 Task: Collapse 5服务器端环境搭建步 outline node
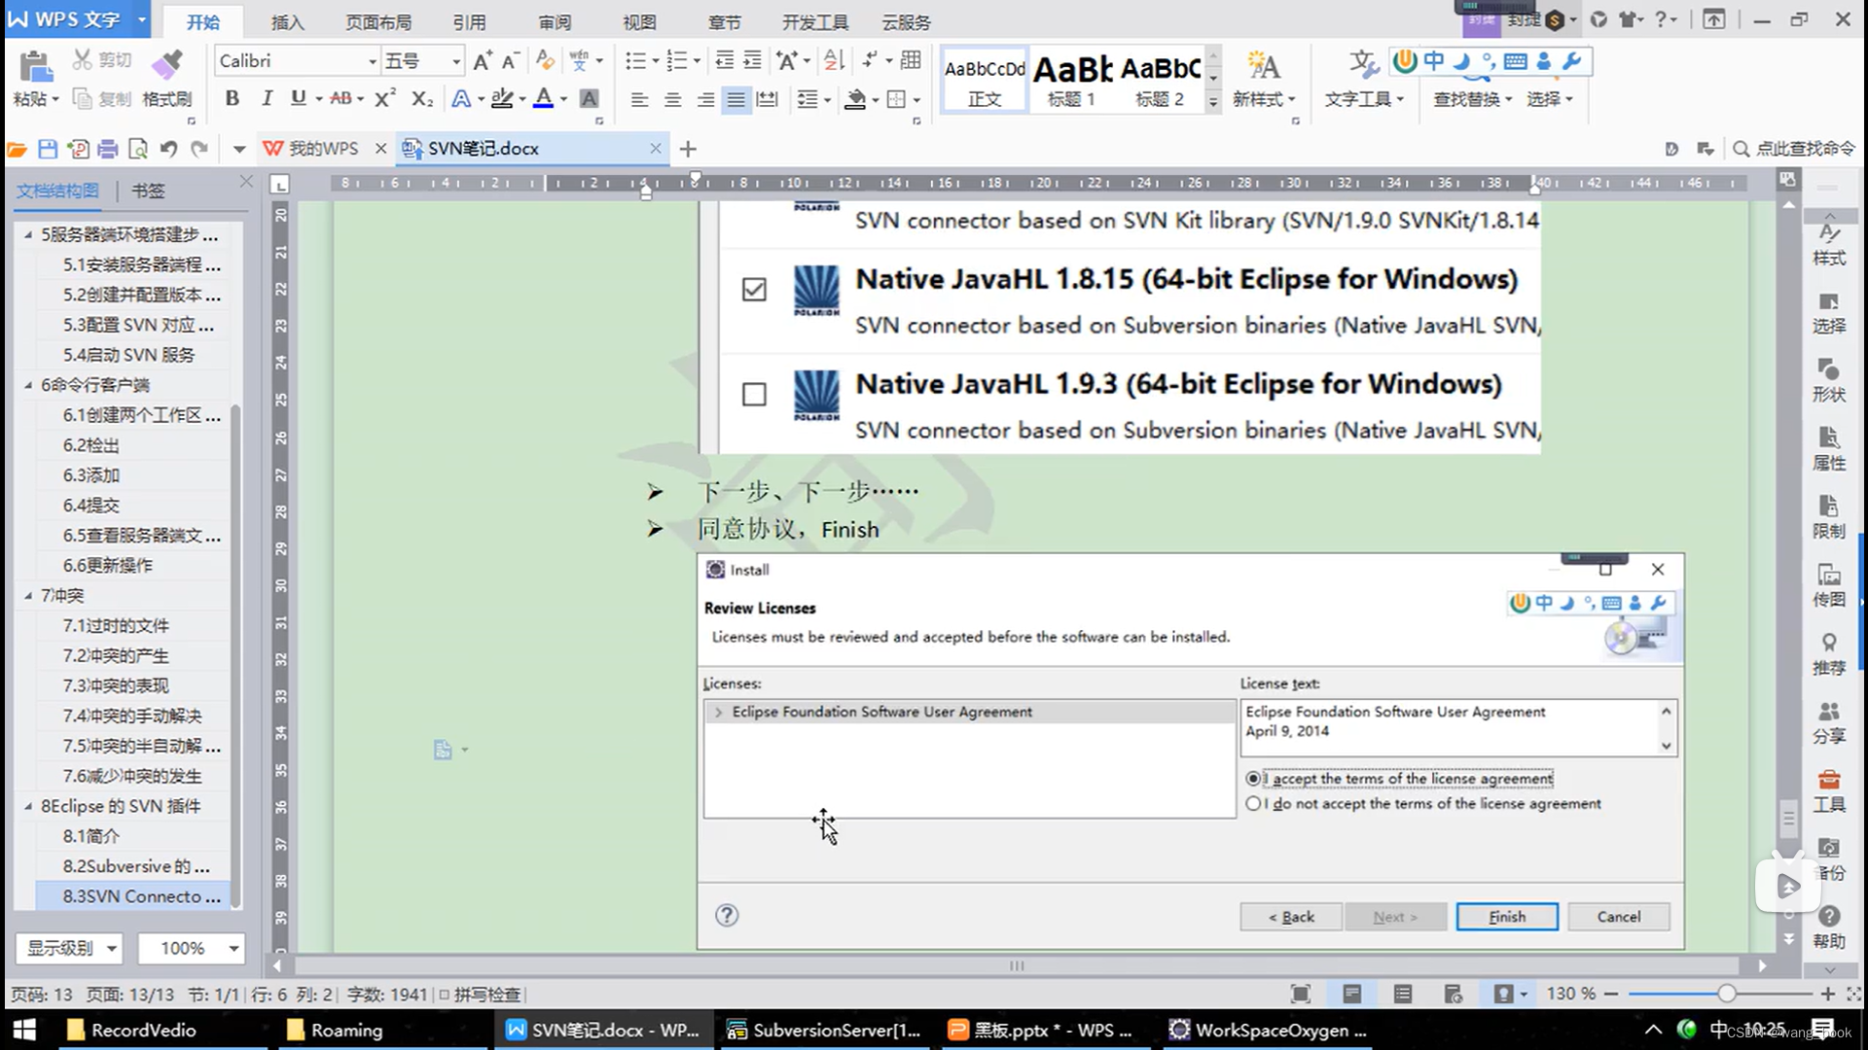(28, 234)
